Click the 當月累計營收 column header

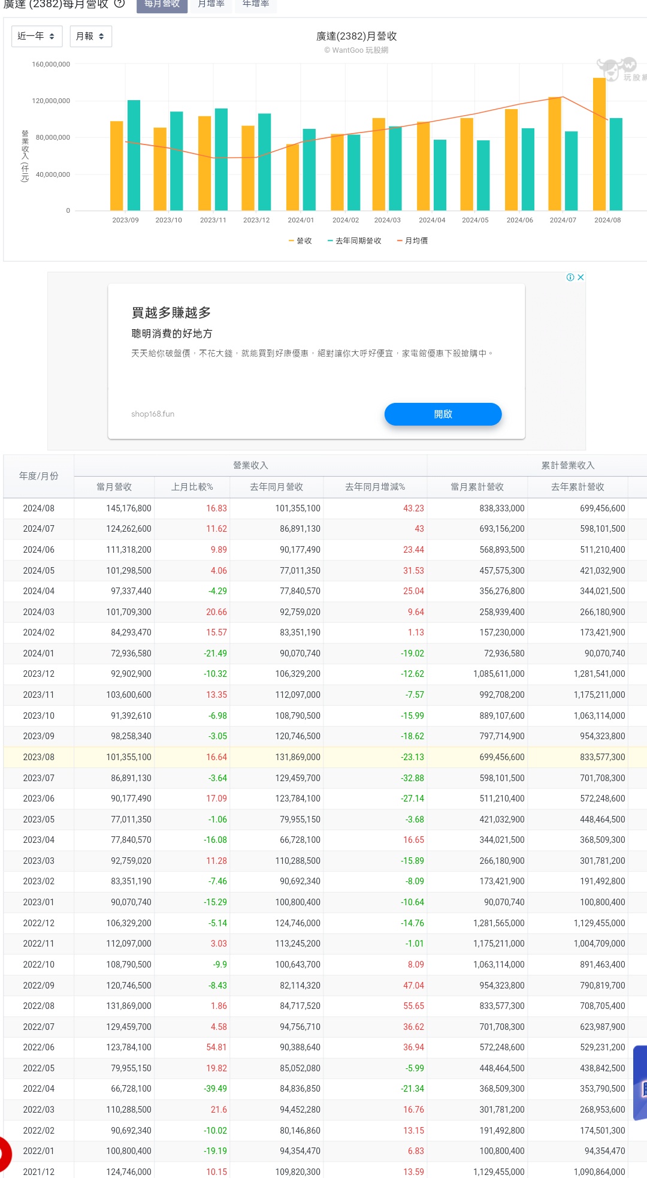click(x=477, y=487)
